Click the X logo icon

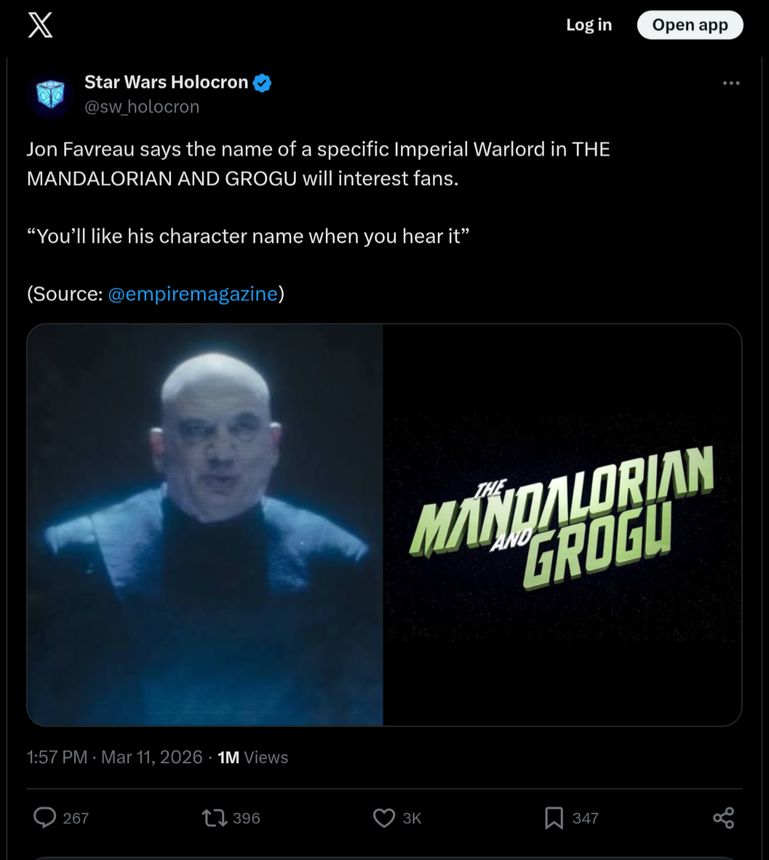[x=40, y=25]
